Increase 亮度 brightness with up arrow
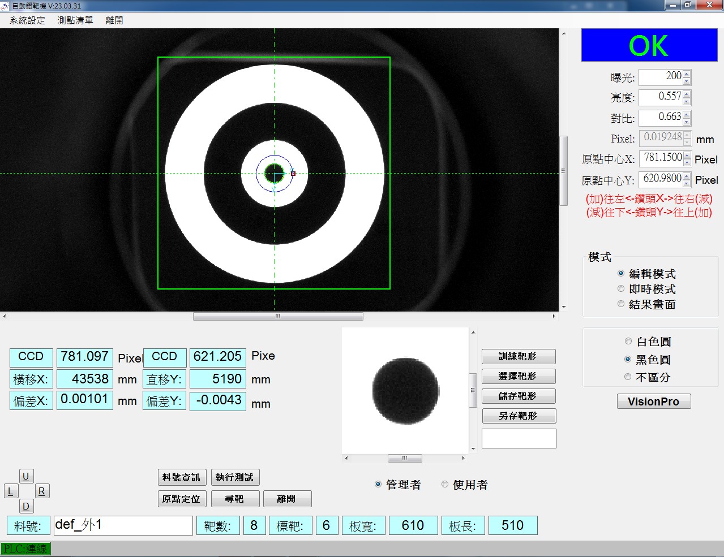 click(x=687, y=94)
